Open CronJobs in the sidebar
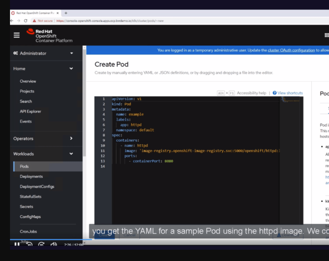Screen dimensions: 329x261 (28, 231)
